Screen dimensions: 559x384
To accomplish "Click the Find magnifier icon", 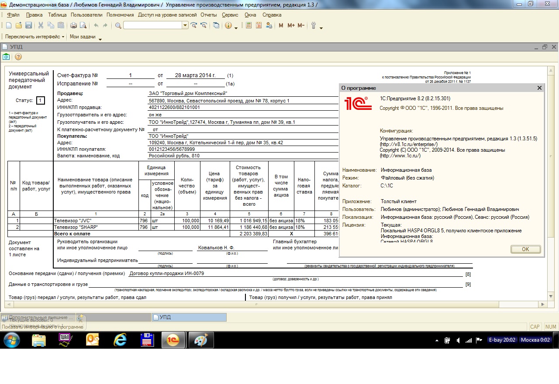I will coord(118,25).
